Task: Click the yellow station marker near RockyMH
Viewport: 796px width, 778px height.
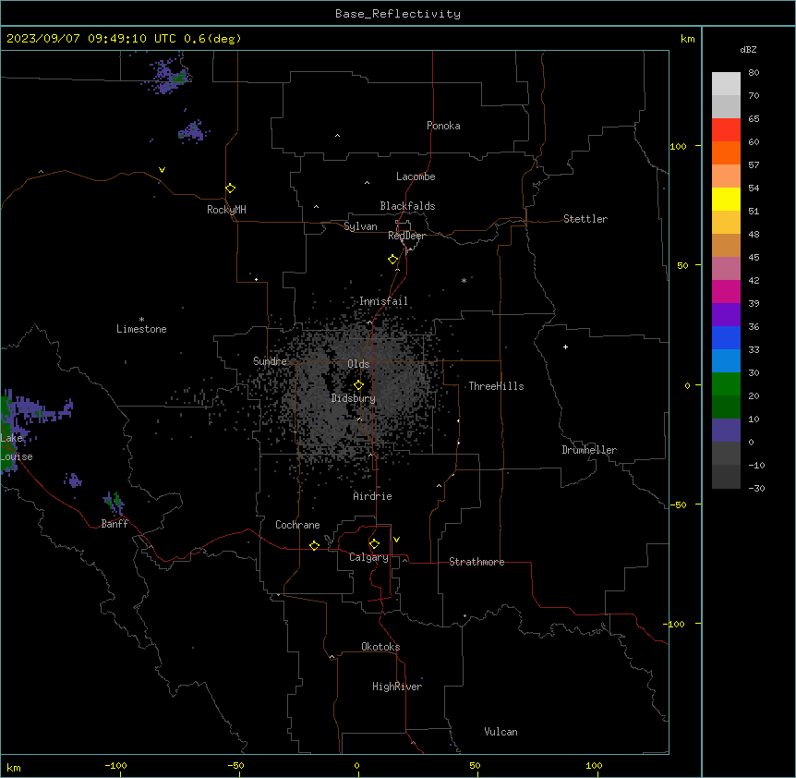Action: pyautogui.click(x=231, y=188)
